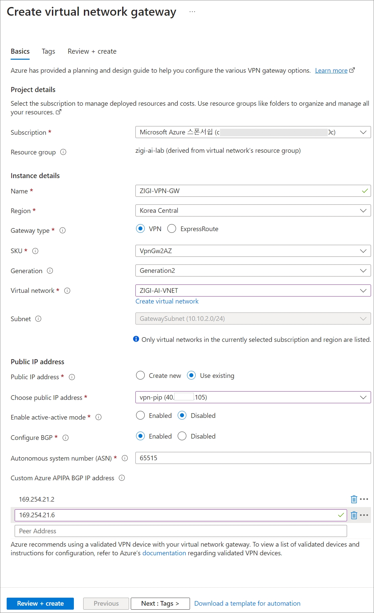Disable Configure BGP option
374x613 pixels.
click(182, 436)
